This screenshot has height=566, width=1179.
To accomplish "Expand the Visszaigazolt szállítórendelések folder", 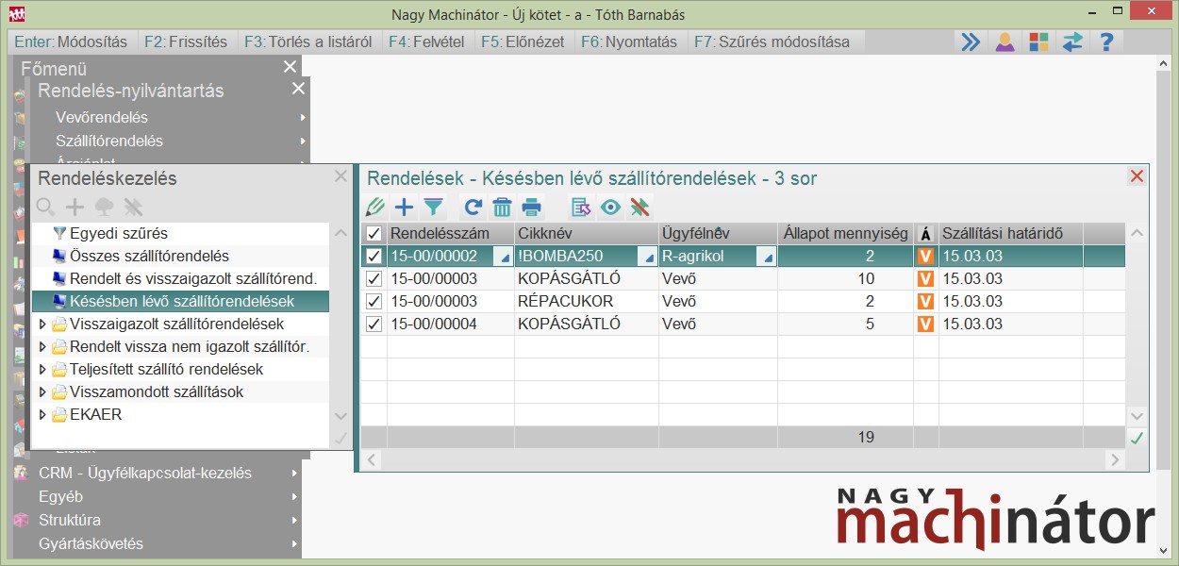I will coord(42,324).
